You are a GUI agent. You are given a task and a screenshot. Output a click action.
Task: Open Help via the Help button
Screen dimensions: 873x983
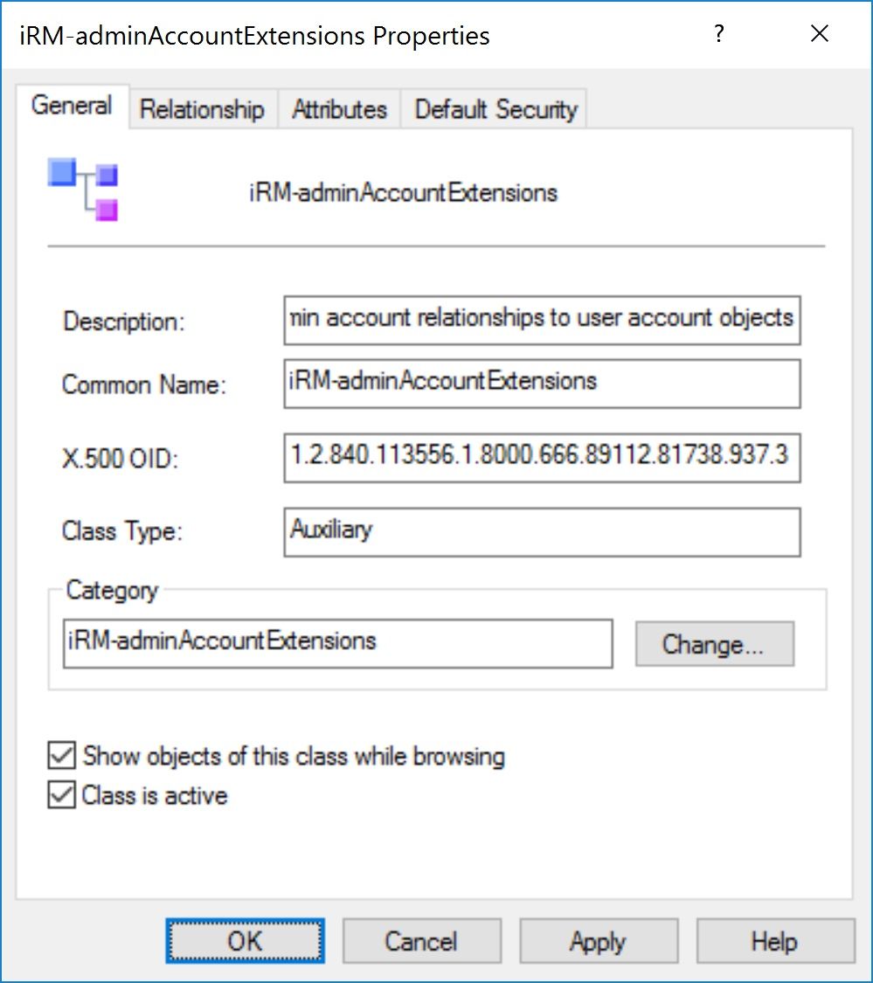point(774,941)
